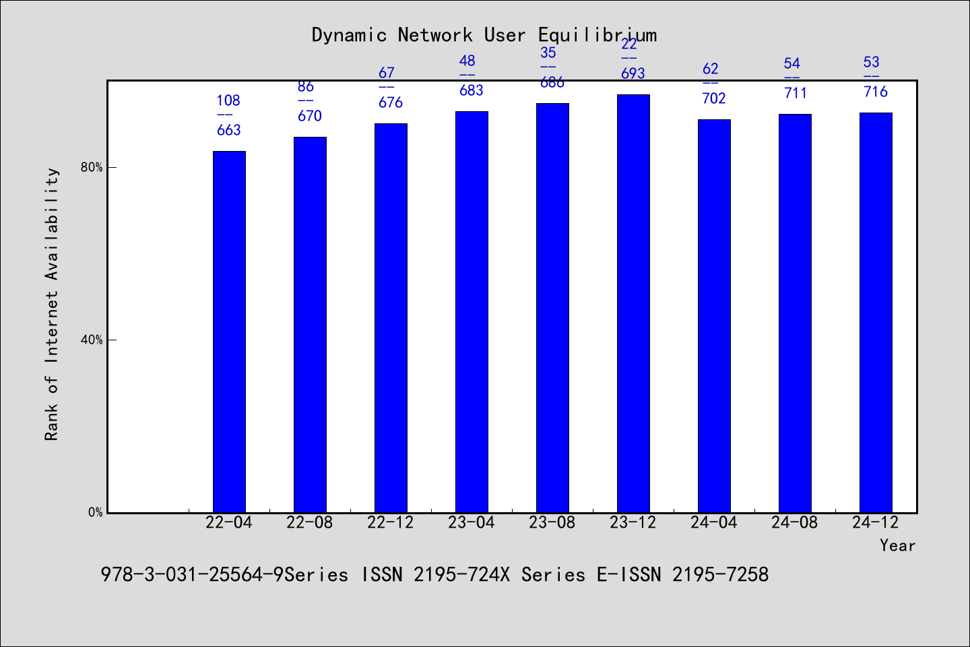Select the blue bar for 24-12
Image resolution: width=970 pixels, height=647 pixels.
click(876, 313)
